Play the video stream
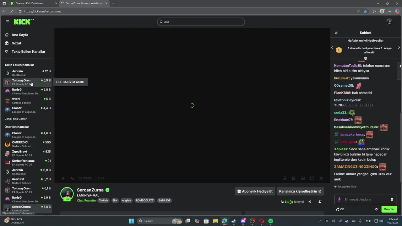The height and width of the screenshot is (226, 402). point(63,178)
